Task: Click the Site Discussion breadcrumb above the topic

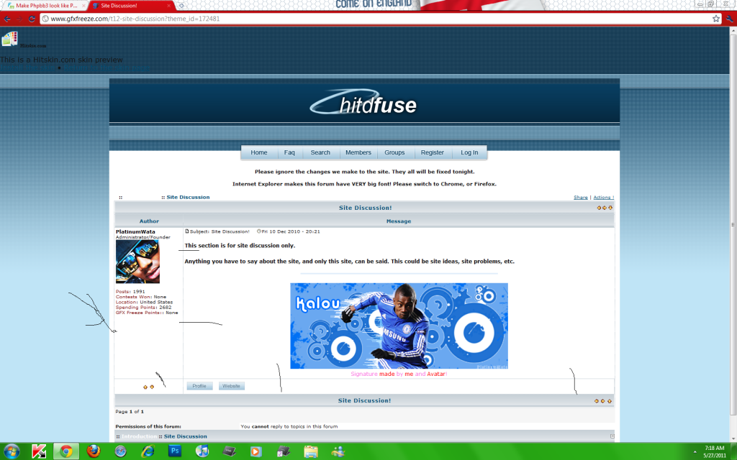Action: [x=188, y=197]
